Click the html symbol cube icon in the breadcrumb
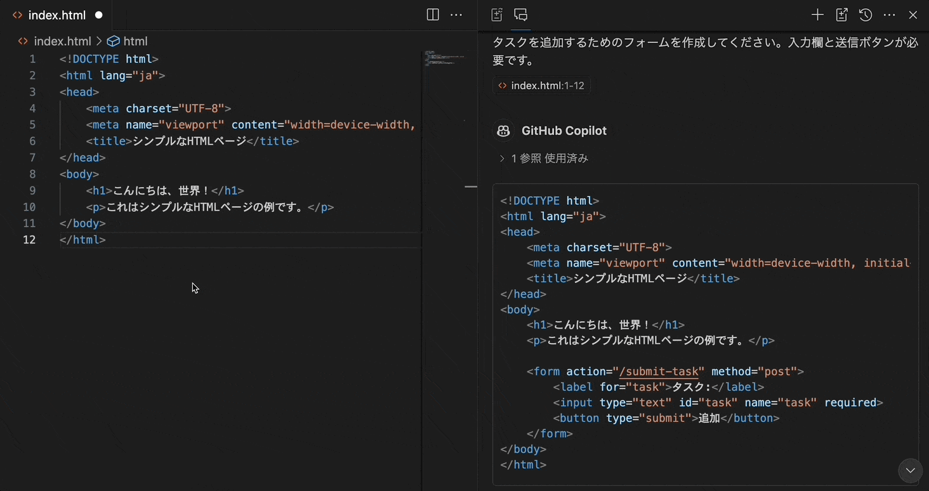 tap(114, 41)
